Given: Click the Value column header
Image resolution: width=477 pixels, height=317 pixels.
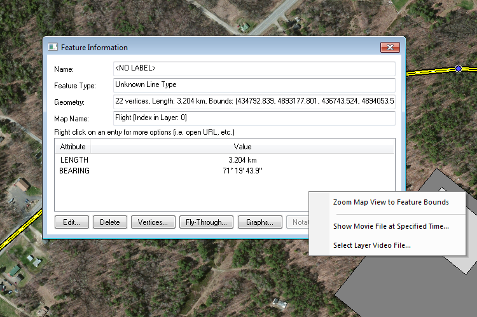Looking at the screenshot, I should click(242, 147).
